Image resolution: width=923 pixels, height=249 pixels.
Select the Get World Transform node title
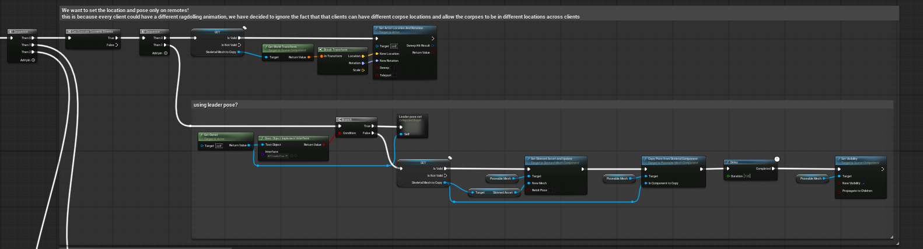[282, 47]
